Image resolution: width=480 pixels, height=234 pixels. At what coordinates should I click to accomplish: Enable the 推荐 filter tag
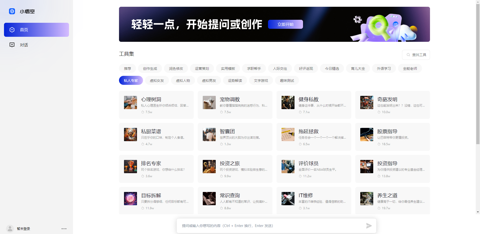pyautogui.click(x=127, y=68)
